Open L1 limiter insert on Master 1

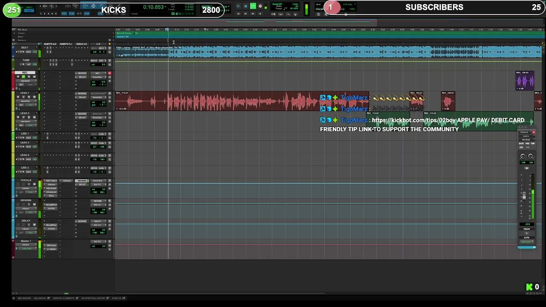(51, 249)
